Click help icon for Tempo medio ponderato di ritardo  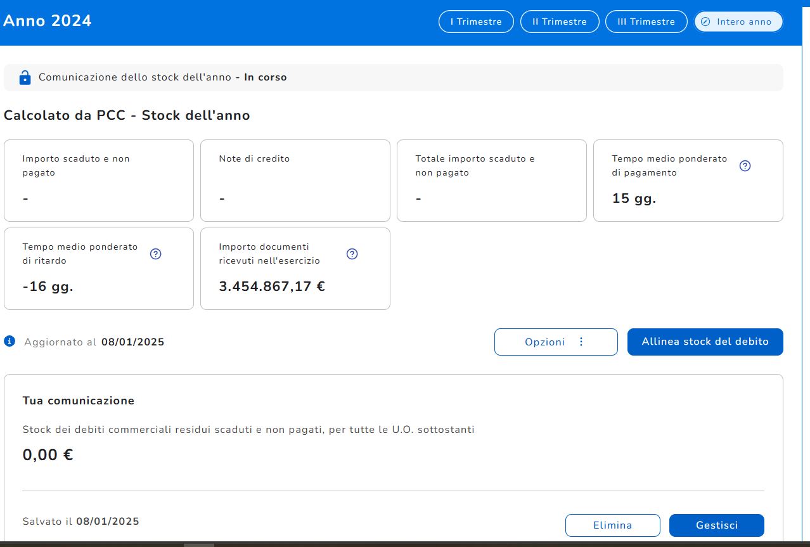click(x=156, y=254)
